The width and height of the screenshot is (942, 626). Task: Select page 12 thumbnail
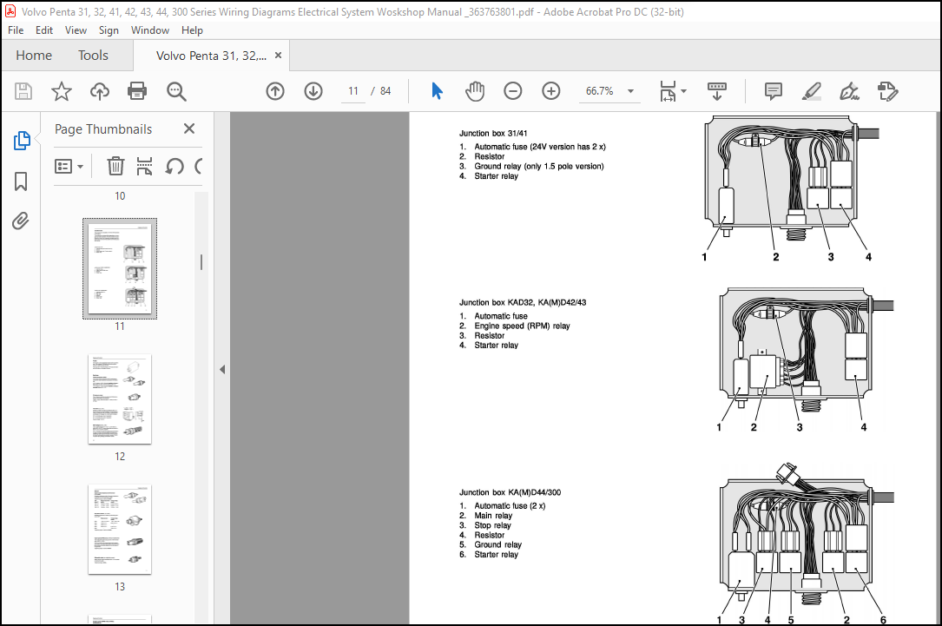pyautogui.click(x=120, y=399)
